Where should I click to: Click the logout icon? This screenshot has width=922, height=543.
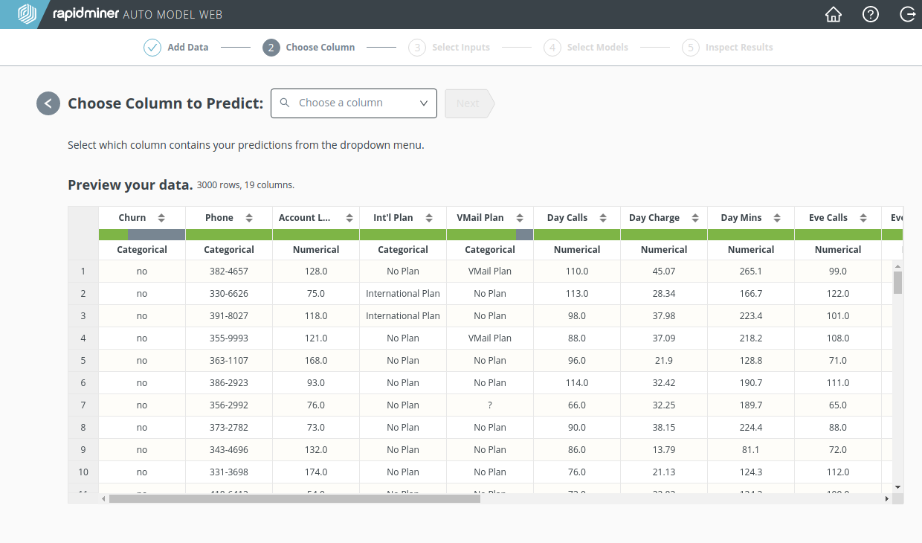pyautogui.click(x=907, y=14)
